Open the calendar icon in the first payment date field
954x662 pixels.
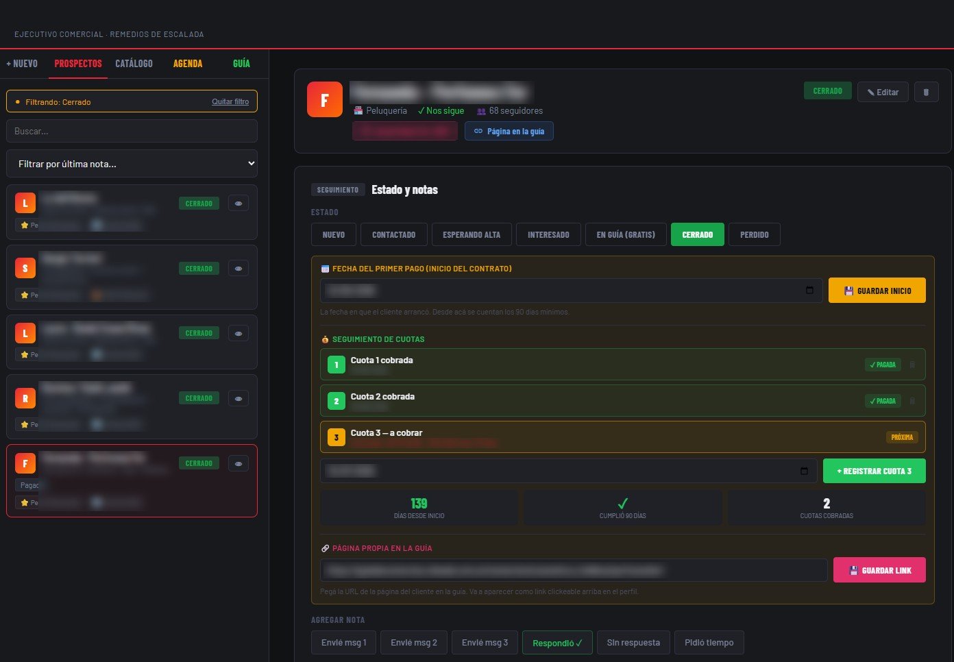pos(809,291)
